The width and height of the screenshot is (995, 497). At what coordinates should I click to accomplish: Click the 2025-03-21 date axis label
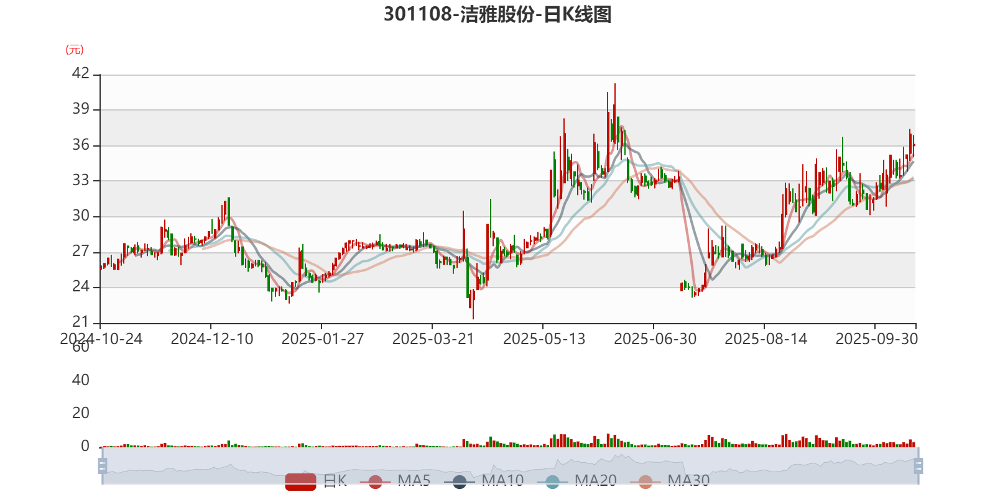433,339
